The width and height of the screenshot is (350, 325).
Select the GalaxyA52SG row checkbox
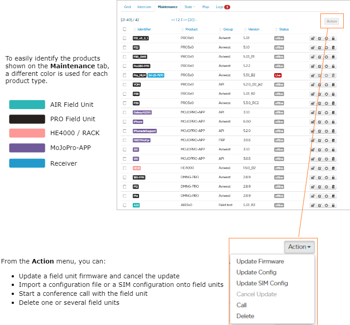point(125,112)
